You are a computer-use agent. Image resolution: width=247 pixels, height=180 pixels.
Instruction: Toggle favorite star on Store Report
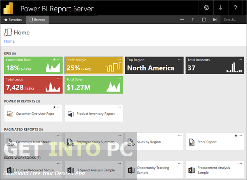coord(236,135)
